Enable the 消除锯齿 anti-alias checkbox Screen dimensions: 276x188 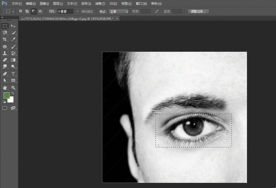78,12
